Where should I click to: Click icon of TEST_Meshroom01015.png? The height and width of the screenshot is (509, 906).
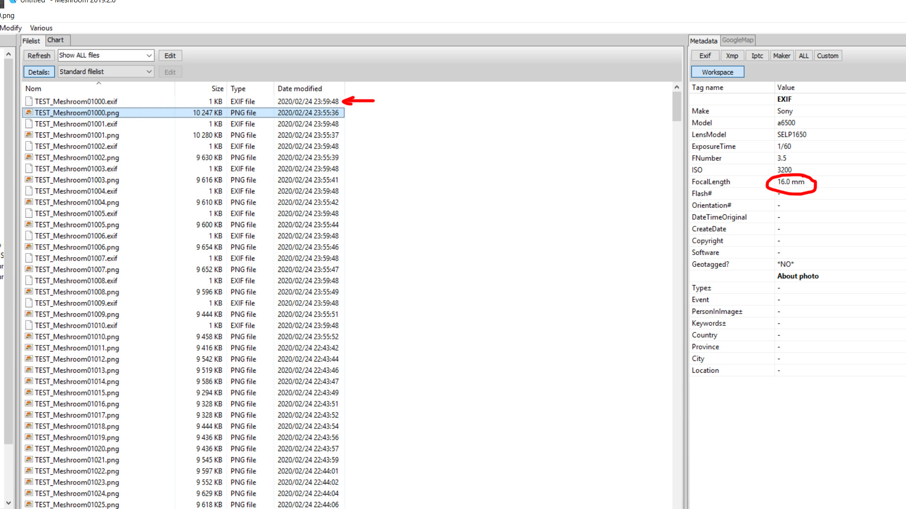pyautogui.click(x=29, y=393)
